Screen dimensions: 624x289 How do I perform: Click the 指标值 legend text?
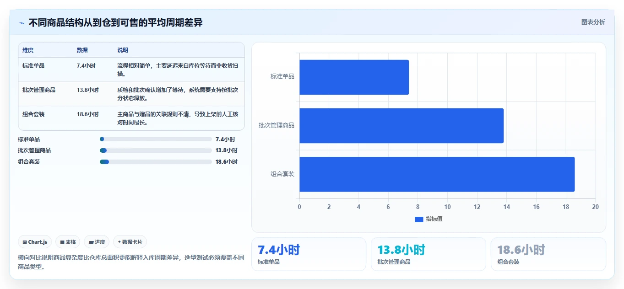(x=434, y=219)
